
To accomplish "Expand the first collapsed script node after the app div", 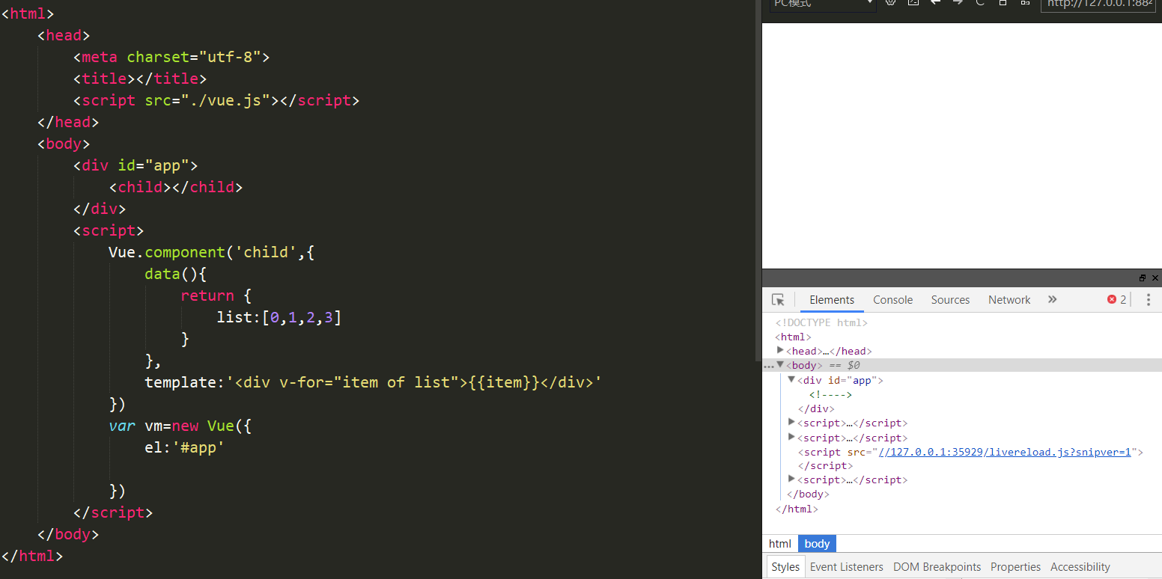I will tap(792, 423).
